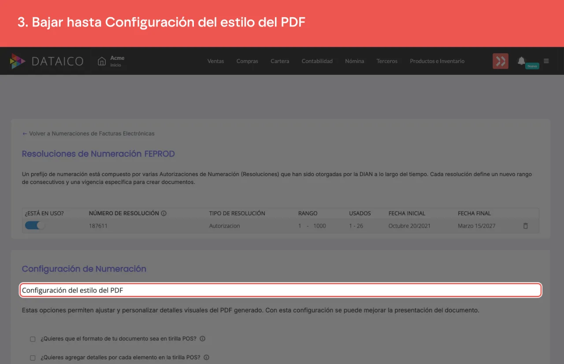Click the red double-arrow shortcut icon

(x=501, y=61)
